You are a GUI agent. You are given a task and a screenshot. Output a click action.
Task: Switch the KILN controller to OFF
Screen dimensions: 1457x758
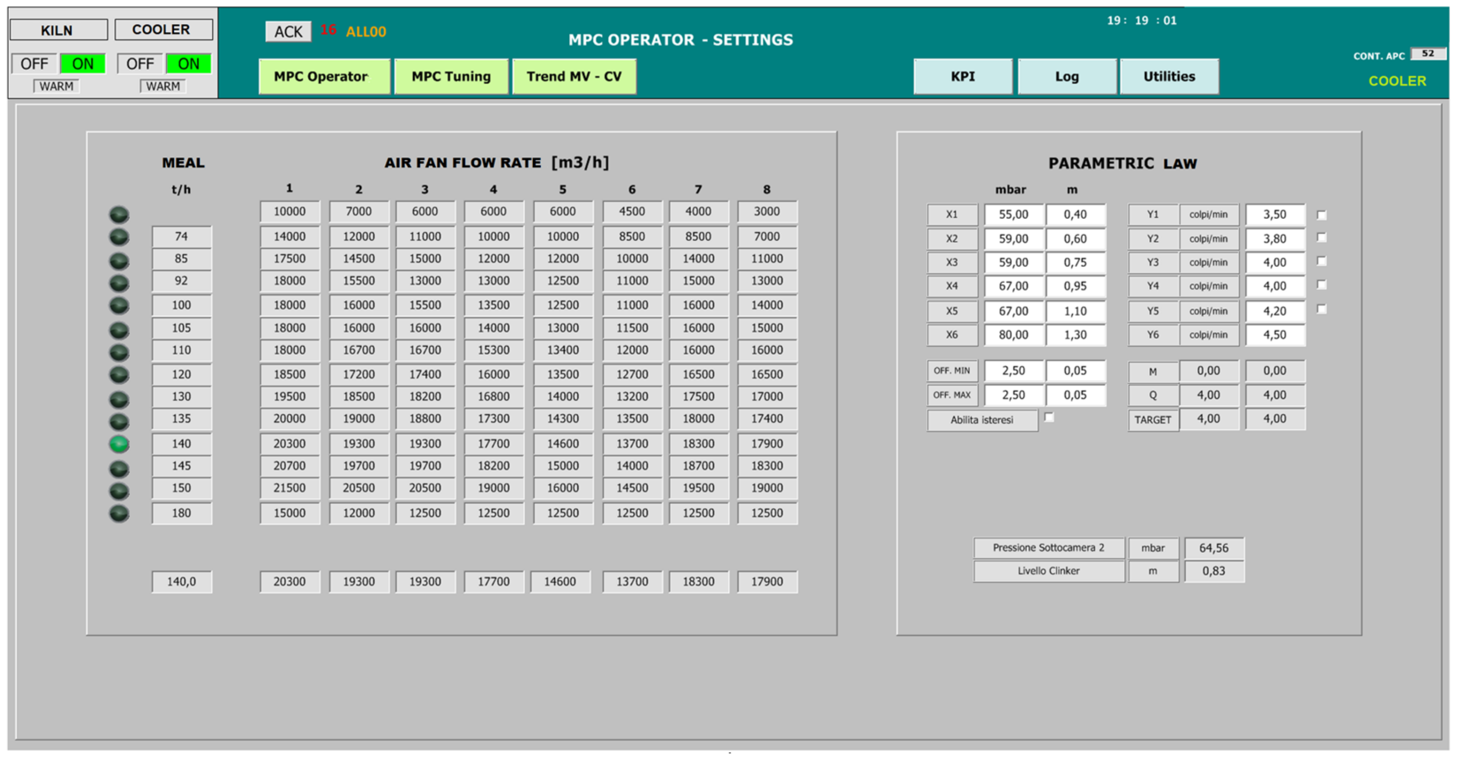click(x=34, y=64)
